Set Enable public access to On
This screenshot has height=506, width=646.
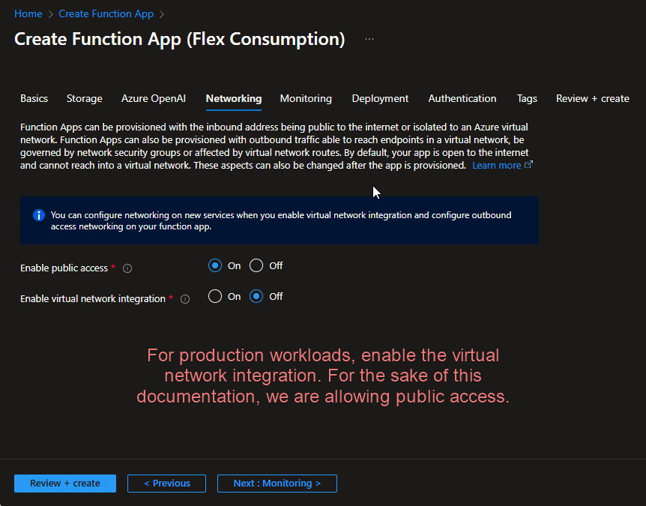pos(216,265)
